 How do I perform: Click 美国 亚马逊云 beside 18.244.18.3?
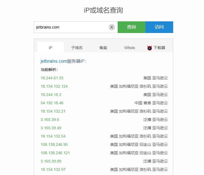pos(156,95)
